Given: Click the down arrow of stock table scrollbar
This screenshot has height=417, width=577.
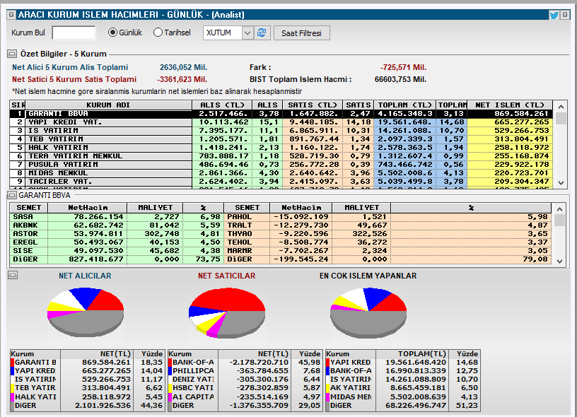Looking at the screenshot, I should (x=560, y=262).
